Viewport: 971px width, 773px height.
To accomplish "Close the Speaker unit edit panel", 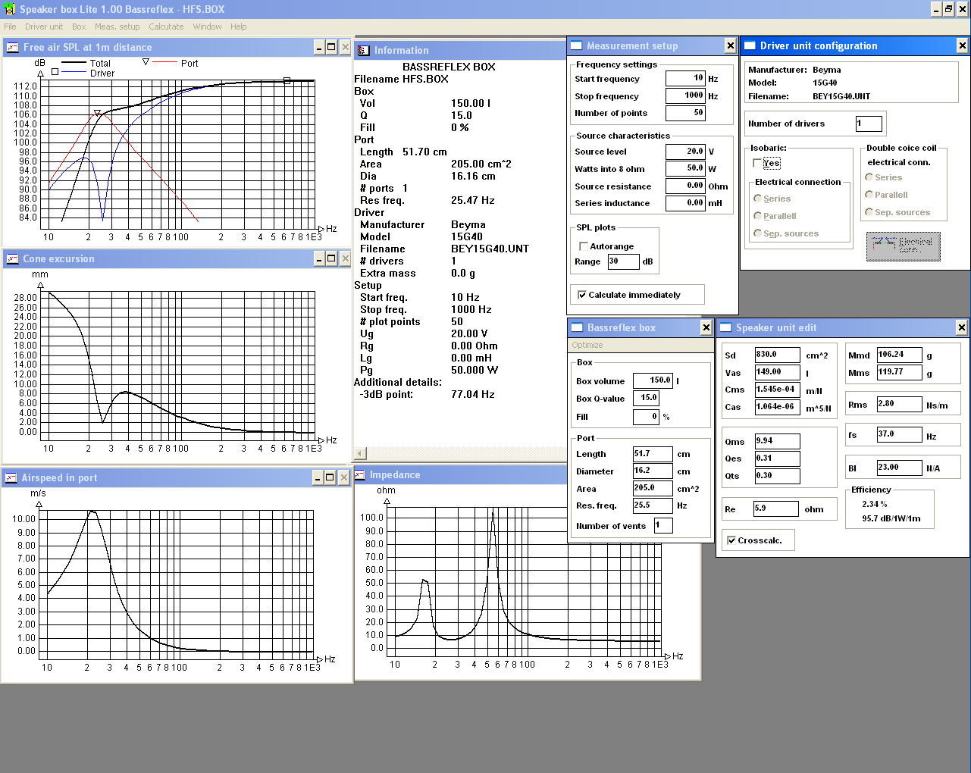I will [961, 327].
